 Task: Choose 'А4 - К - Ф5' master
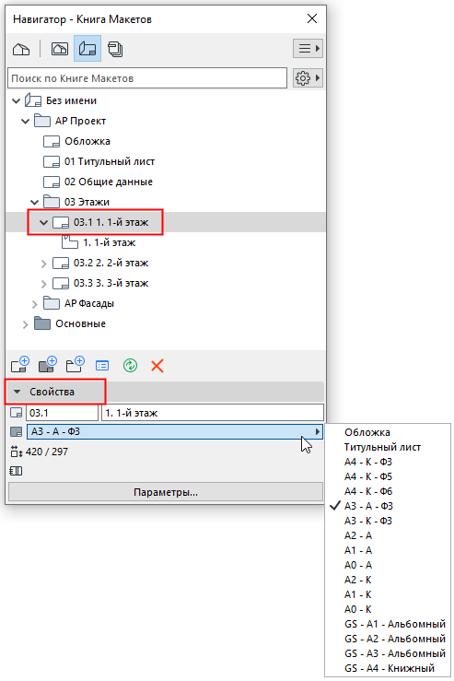tap(368, 476)
